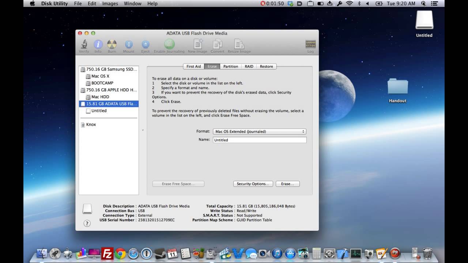Launch FileZilla from the Dock
Viewport: 468px width, 263px height.
click(107, 253)
